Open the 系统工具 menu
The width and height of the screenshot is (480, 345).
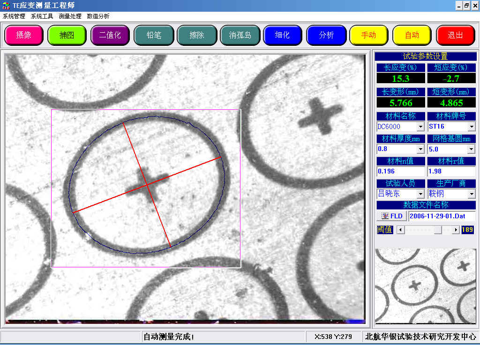(42, 16)
